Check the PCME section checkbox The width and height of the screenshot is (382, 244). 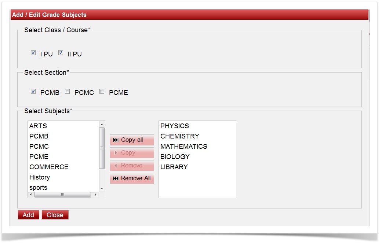coord(102,92)
